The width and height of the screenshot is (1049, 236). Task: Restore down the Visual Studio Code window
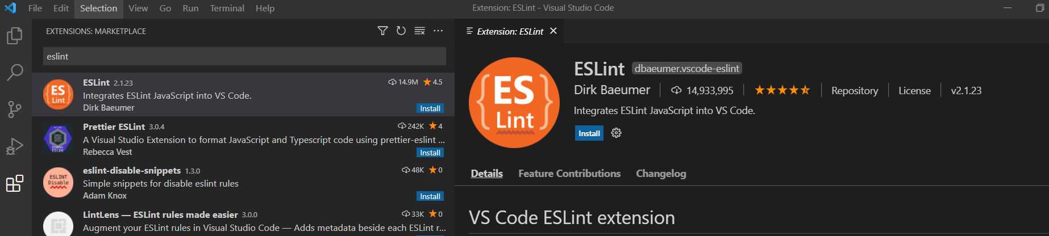[x=1040, y=8]
